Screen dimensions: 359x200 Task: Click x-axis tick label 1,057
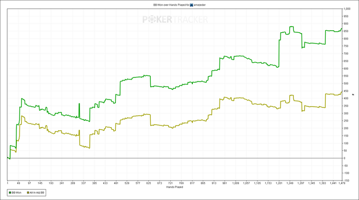click(246, 183)
